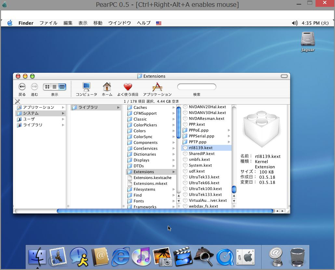Expand the PPTP.ppp arrow

point(229,142)
